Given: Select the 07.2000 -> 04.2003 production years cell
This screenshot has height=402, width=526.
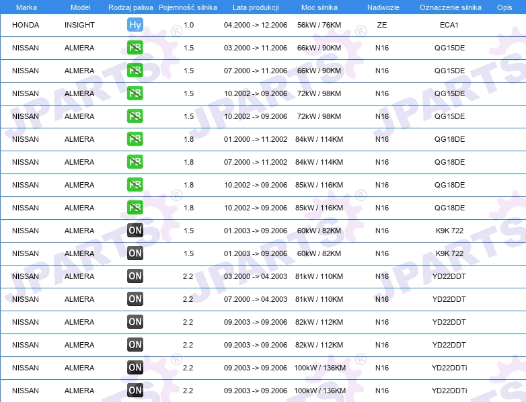Looking at the screenshot, I should point(256,299).
